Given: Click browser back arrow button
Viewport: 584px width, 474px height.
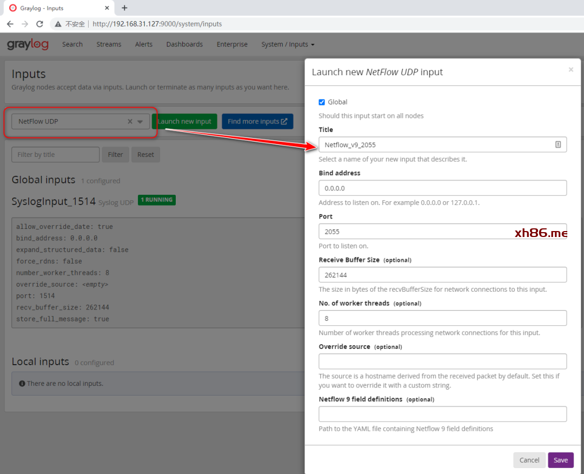Looking at the screenshot, I should click(10, 24).
